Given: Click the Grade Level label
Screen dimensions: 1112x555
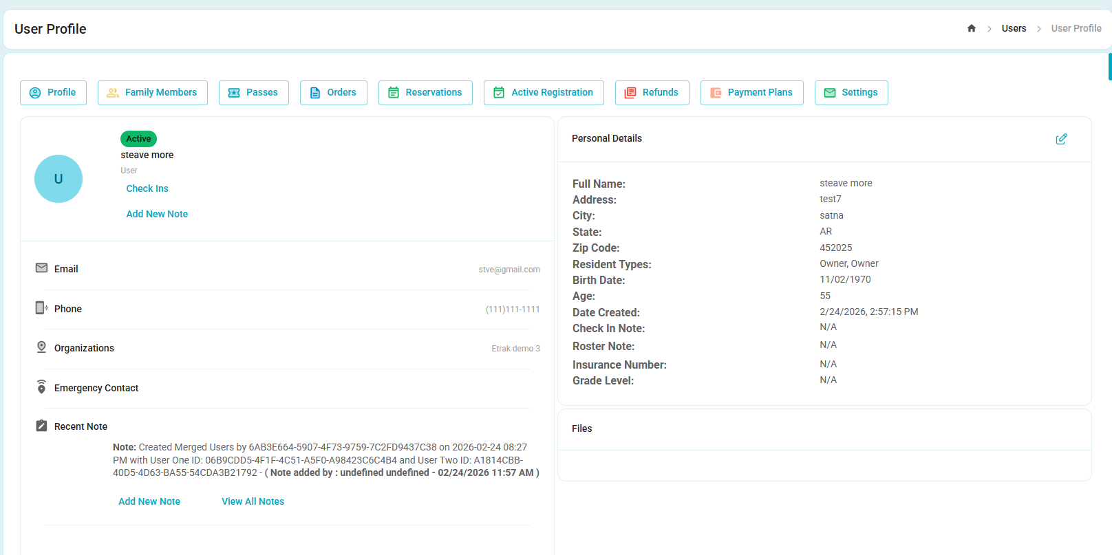Looking at the screenshot, I should point(603,381).
